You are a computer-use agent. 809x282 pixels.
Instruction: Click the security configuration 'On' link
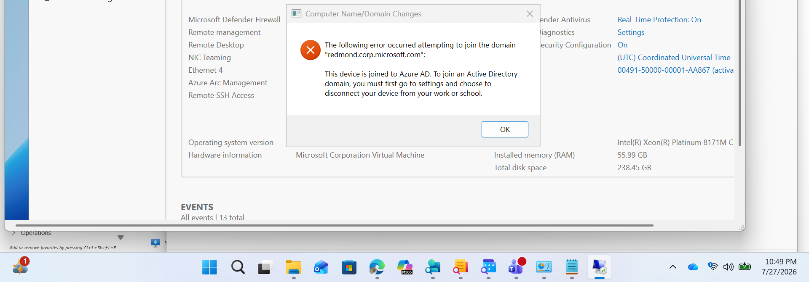click(622, 45)
